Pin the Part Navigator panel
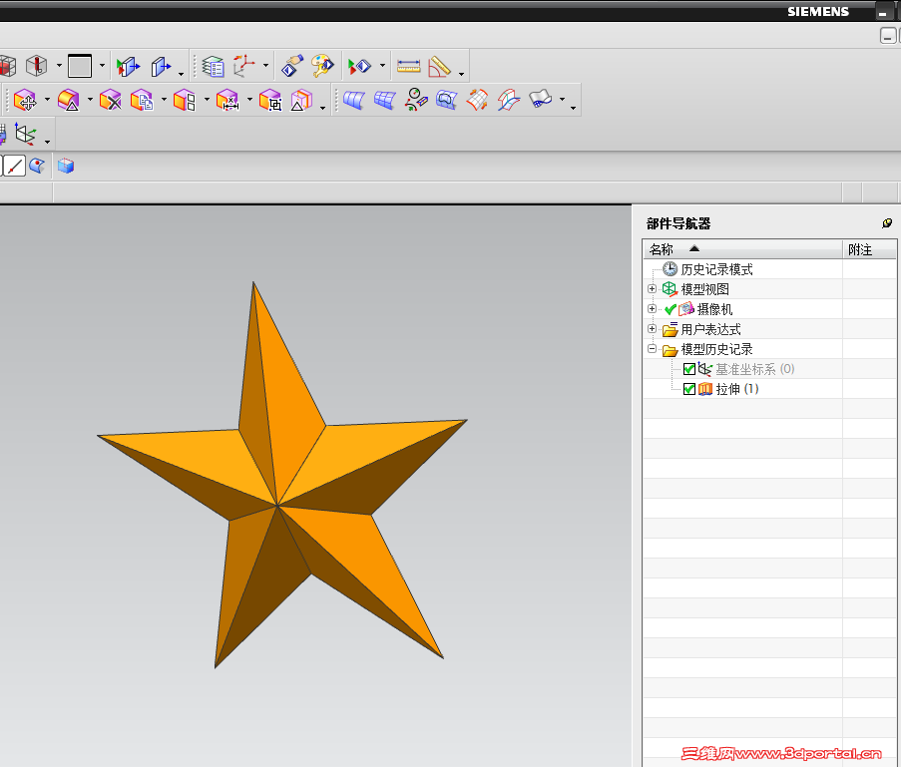 pyautogui.click(x=887, y=222)
